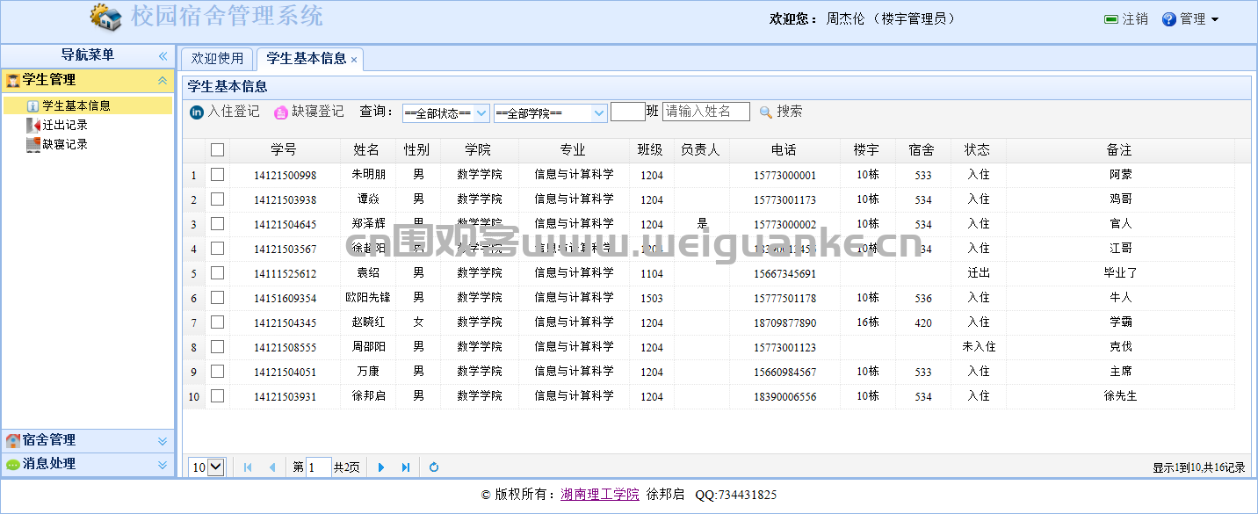Open the 全部学院 college dropdown
The image size is (1258, 514).
point(550,113)
